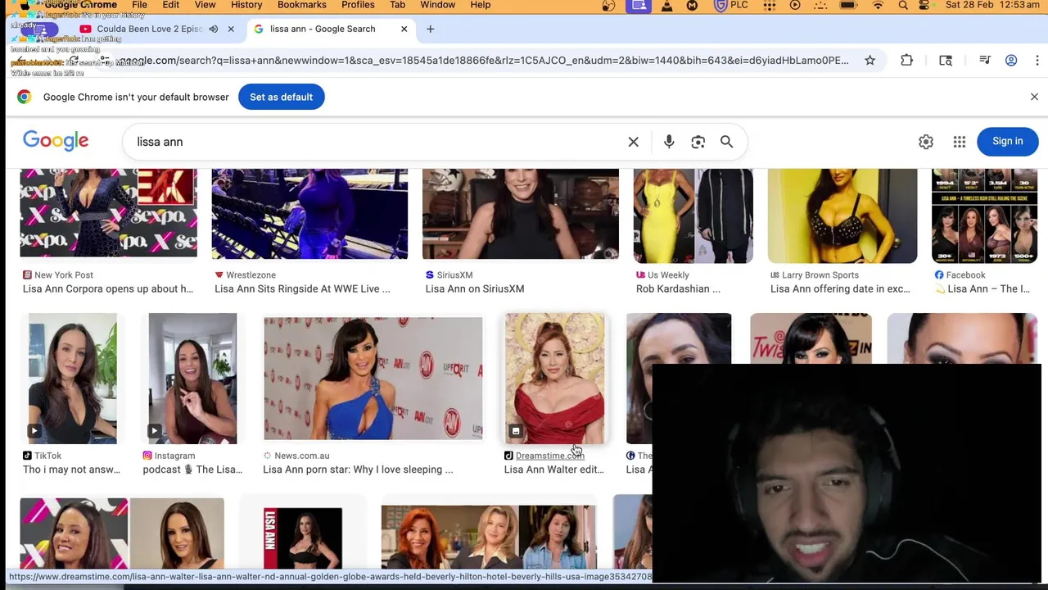The height and width of the screenshot is (590, 1048).
Task: Open the menu bar date and time
Action: tap(992, 5)
